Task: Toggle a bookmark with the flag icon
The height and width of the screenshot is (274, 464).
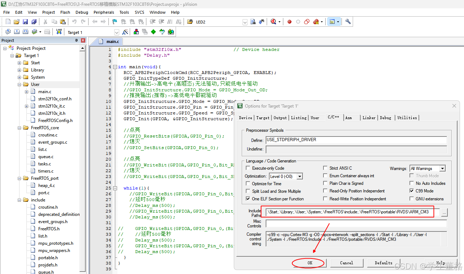Action: (x=115, y=22)
